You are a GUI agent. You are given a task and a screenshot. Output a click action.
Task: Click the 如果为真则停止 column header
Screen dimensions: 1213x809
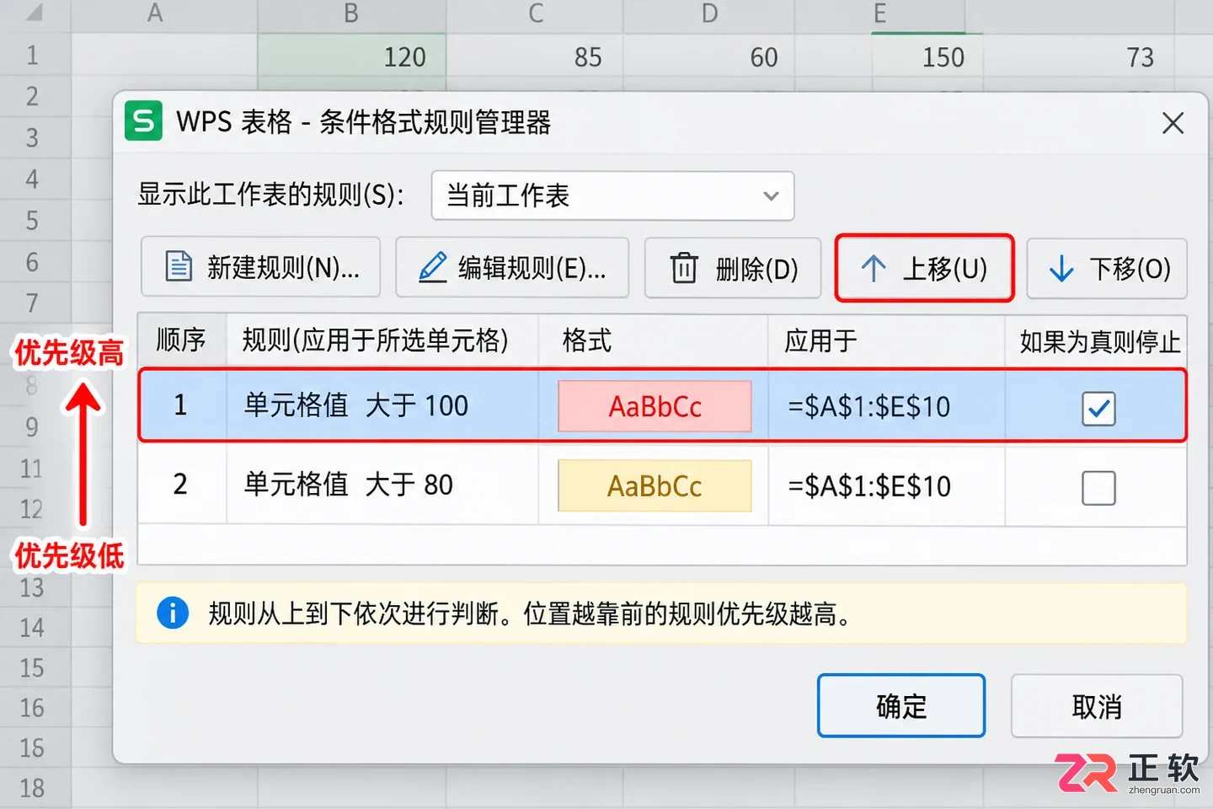(1099, 341)
